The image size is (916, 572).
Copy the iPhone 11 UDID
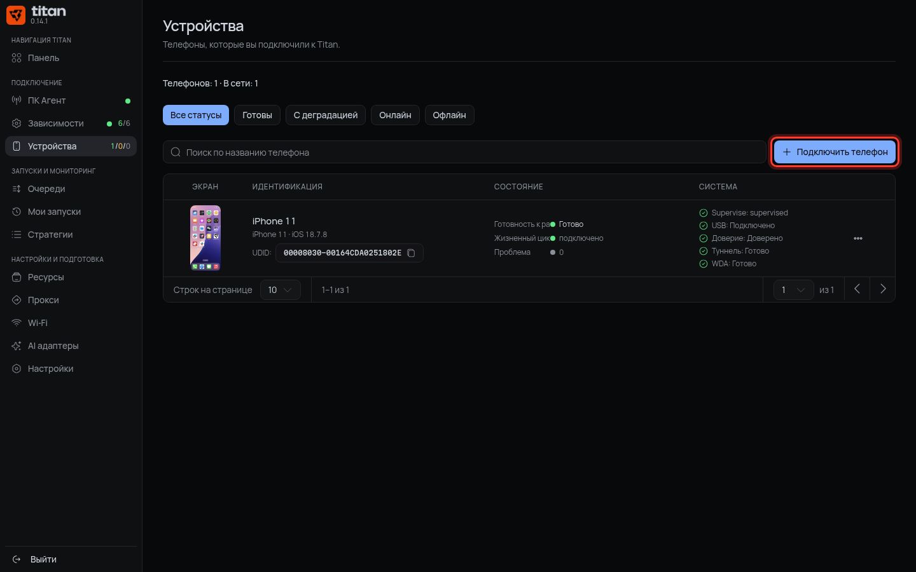tap(411, 253)
